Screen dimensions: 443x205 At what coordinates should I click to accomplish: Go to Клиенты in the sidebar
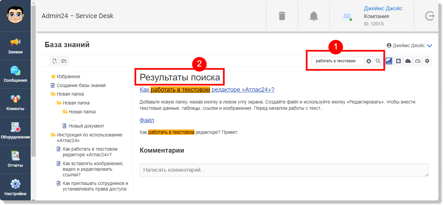point(15,103)
